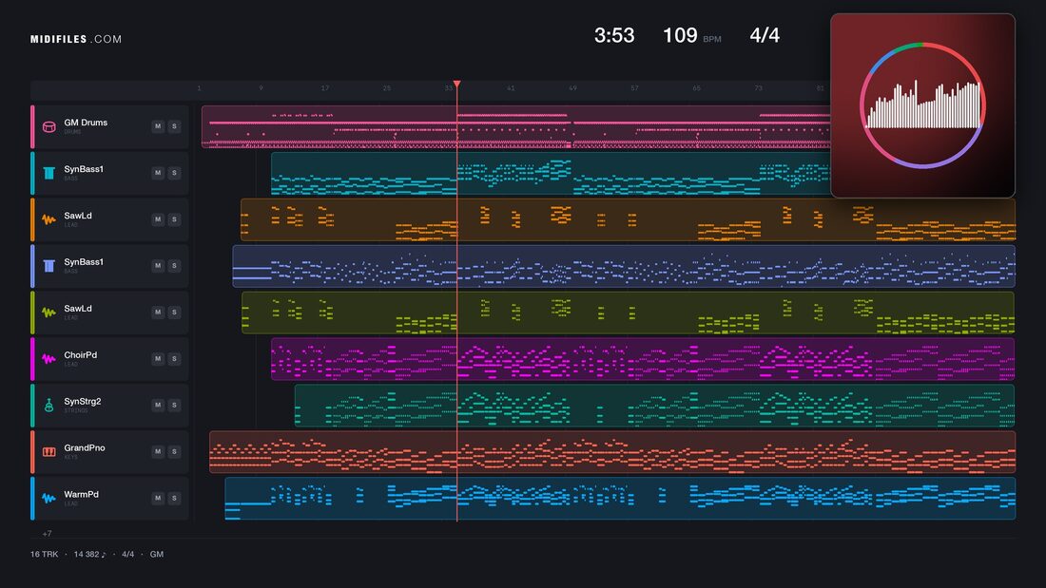Click the orange SawLd waveform icon
Image resolution: width=1046 pixels, height=588 pixels.
point(48,219)
